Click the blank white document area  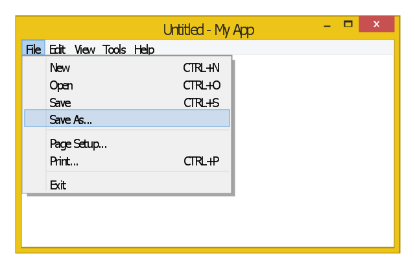(x=311, y=162)
